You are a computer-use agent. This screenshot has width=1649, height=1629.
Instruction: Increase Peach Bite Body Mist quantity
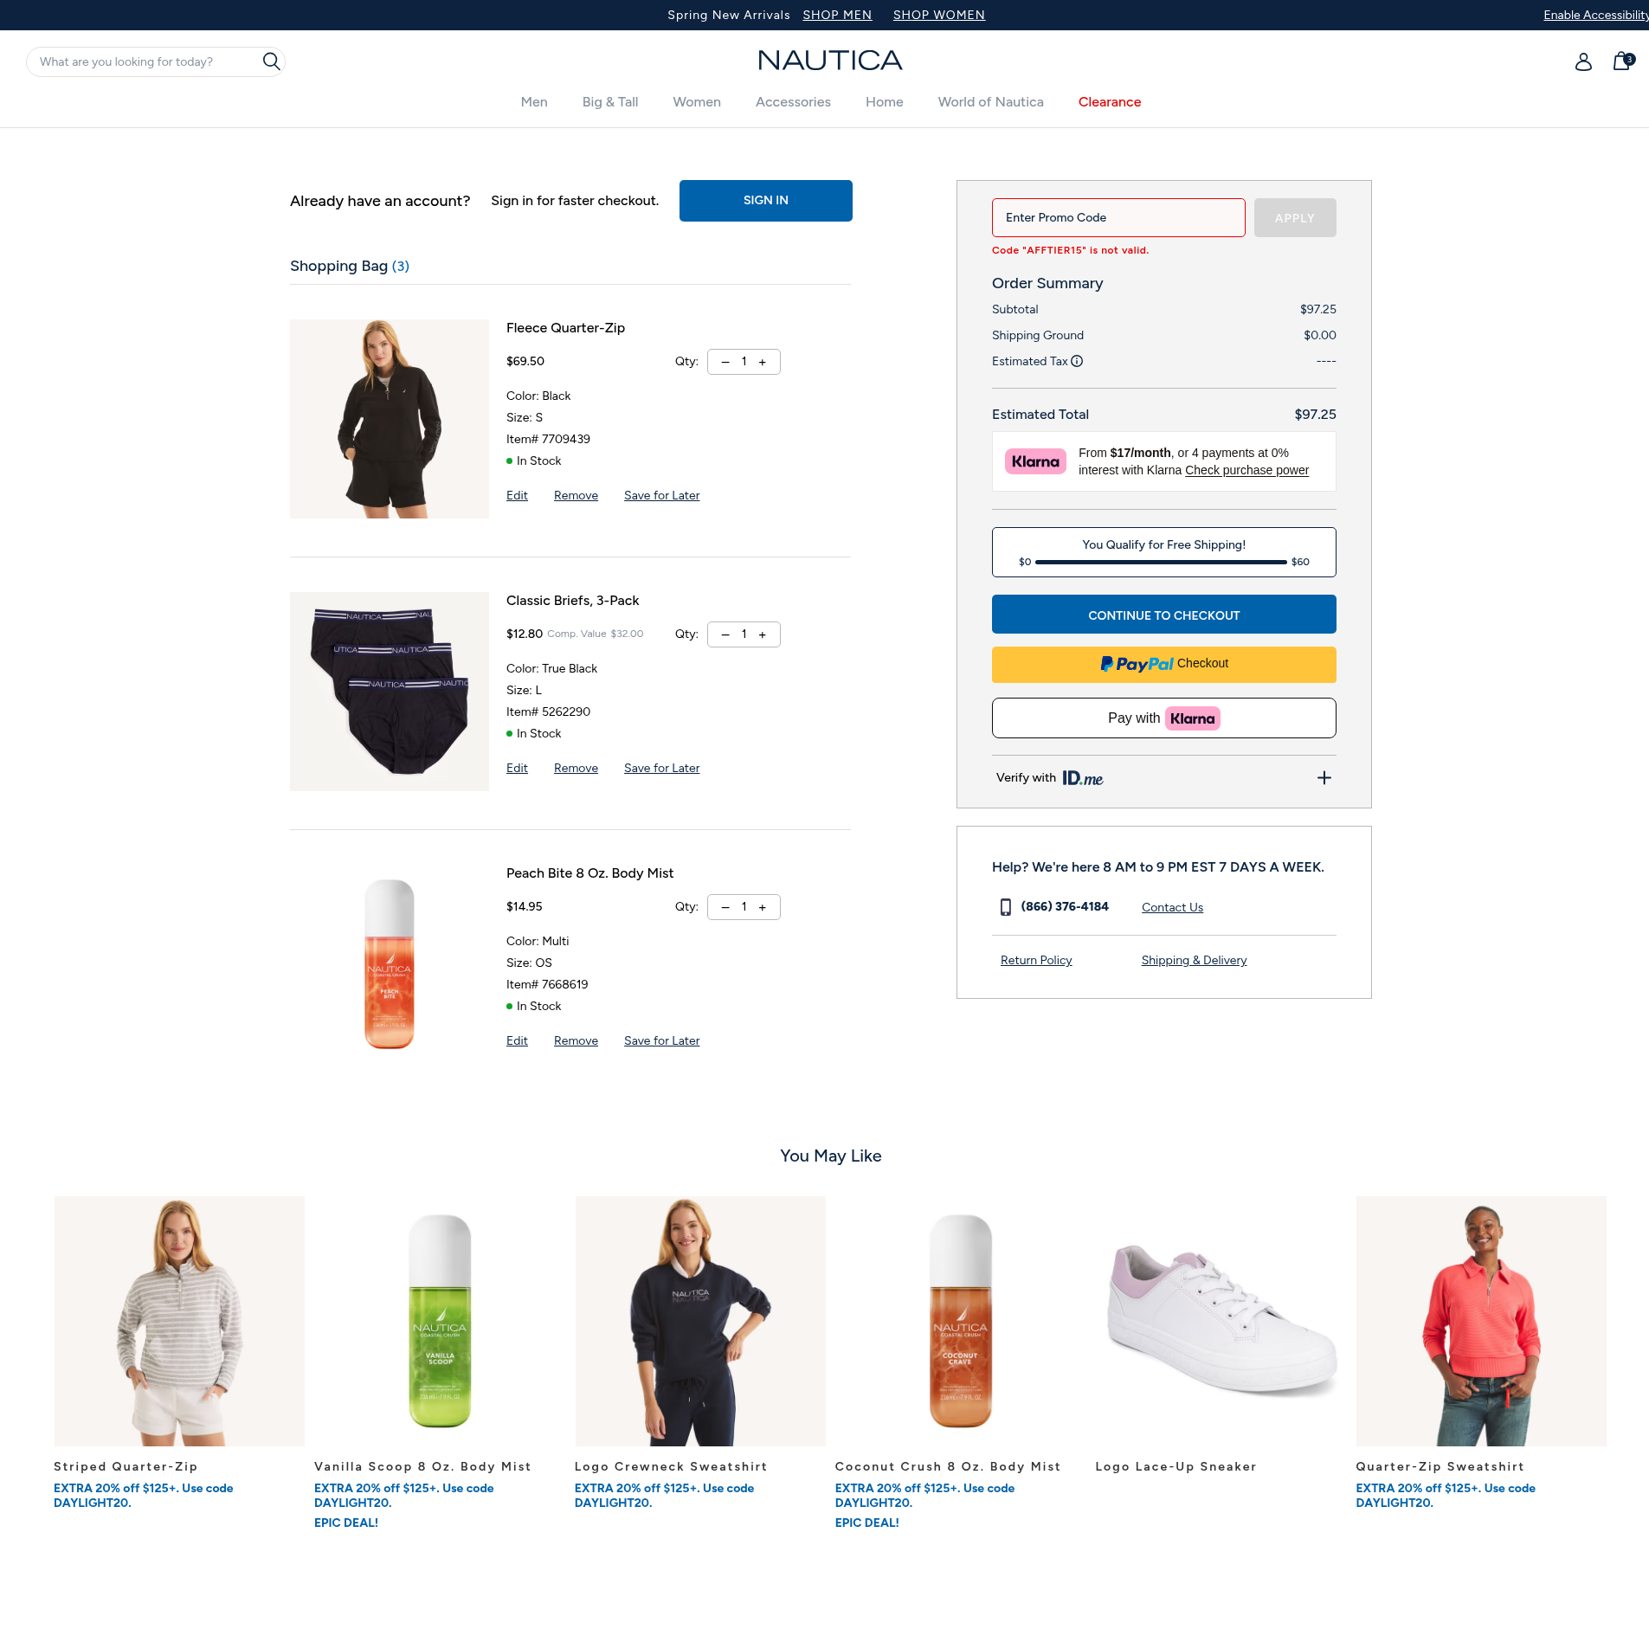click(x=763, y=907)
